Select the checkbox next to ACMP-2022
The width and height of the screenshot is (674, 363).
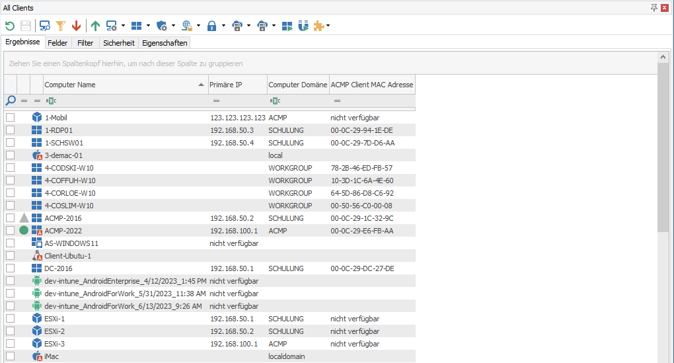10,231
